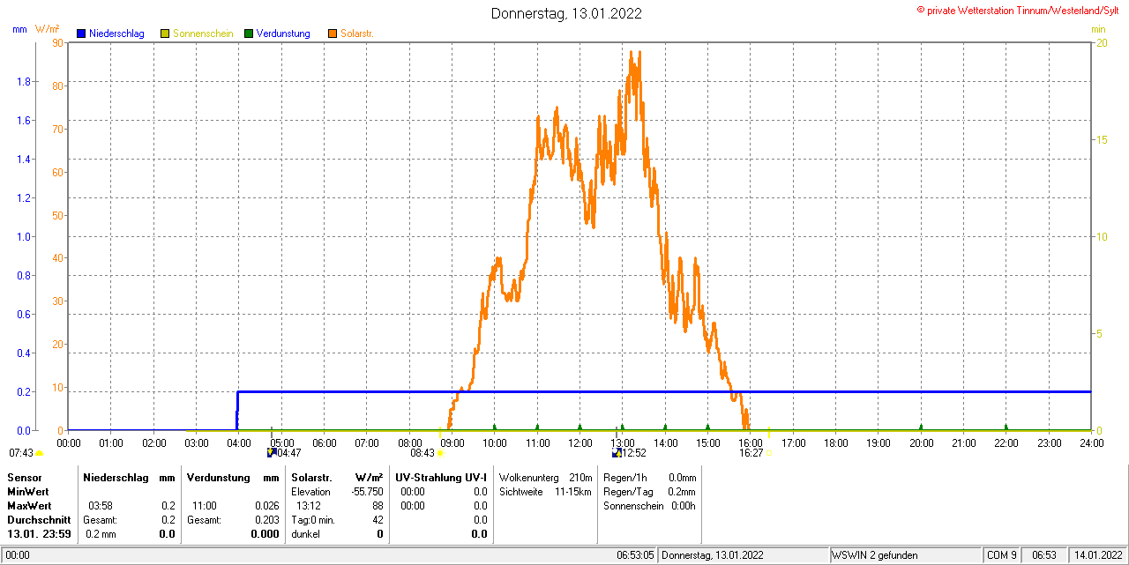Click the moonset icon next to 04:47
This screenshot has width=1129, height=565.
272,452
